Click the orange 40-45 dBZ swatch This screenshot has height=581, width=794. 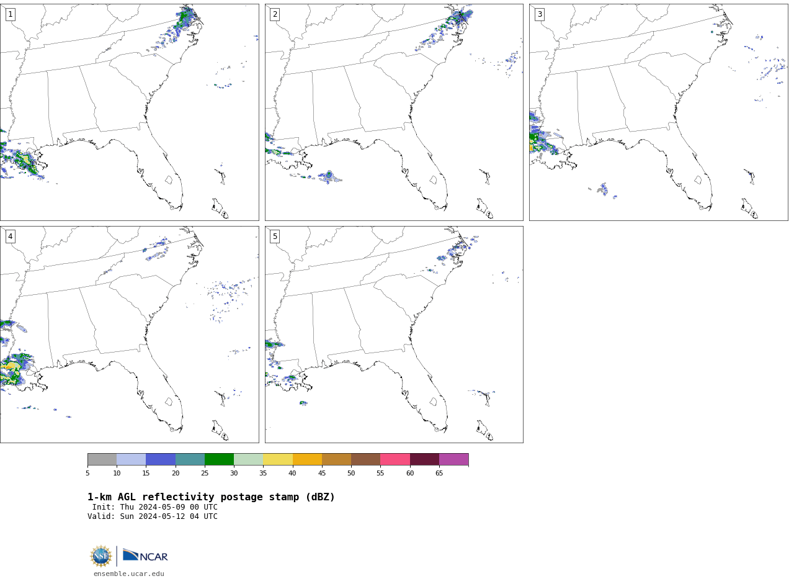[x=307, y=459]
